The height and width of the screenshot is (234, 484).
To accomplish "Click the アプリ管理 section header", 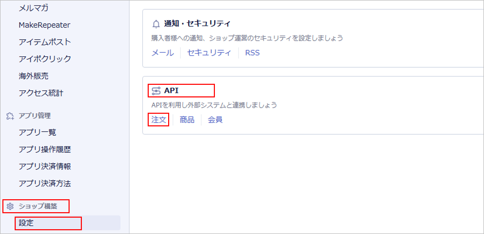I will [x=34, y=116].
